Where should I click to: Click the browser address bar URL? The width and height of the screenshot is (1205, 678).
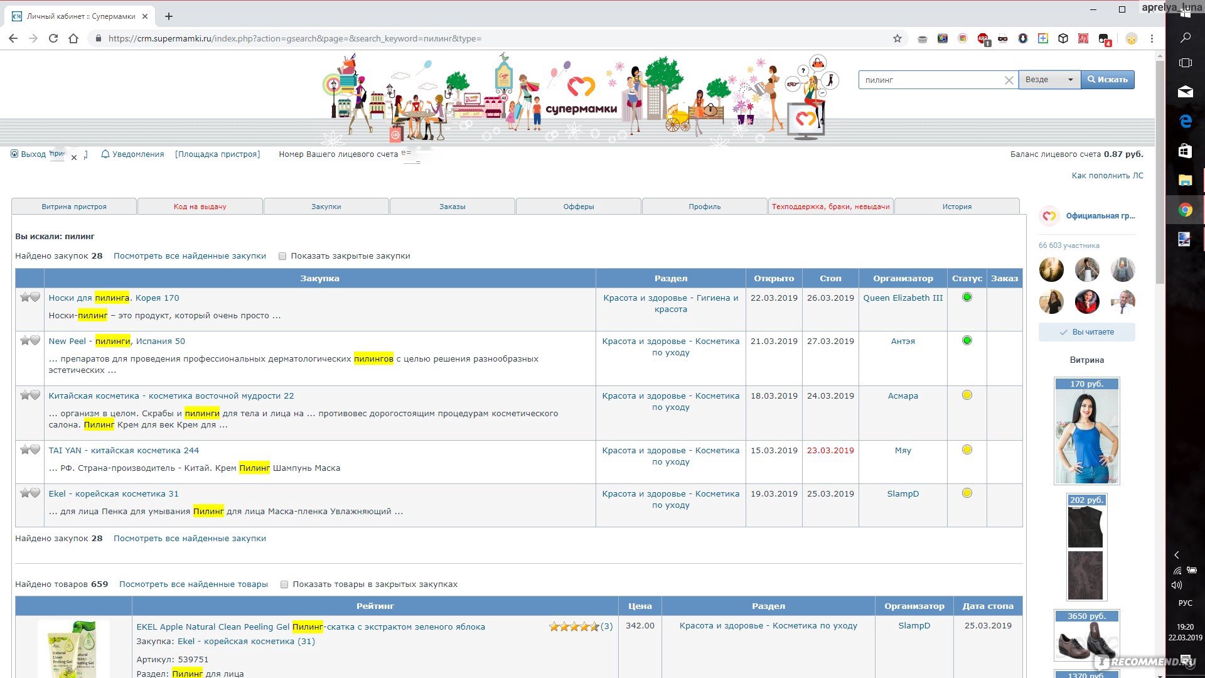pos(295,39)
